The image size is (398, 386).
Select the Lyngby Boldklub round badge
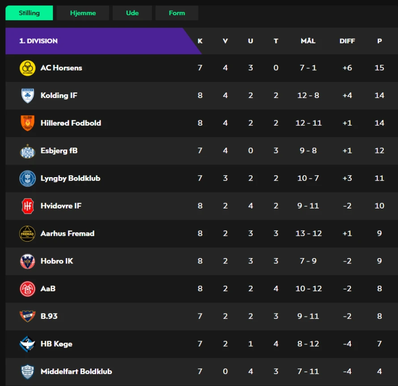pos(27,178)
